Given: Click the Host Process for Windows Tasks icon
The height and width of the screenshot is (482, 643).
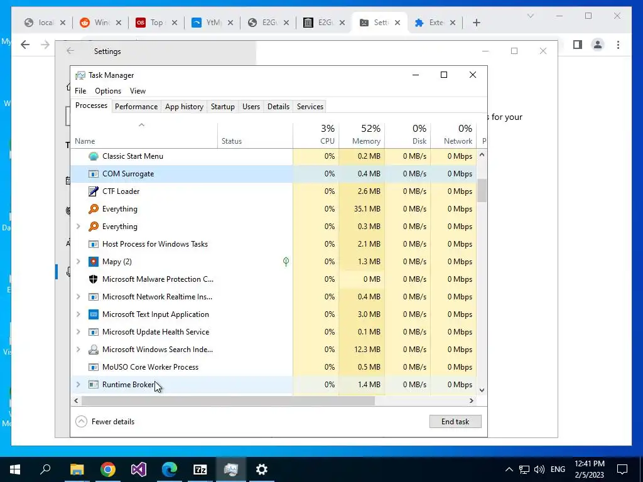Looking at the screenshot, I should [x=94, y=244].
